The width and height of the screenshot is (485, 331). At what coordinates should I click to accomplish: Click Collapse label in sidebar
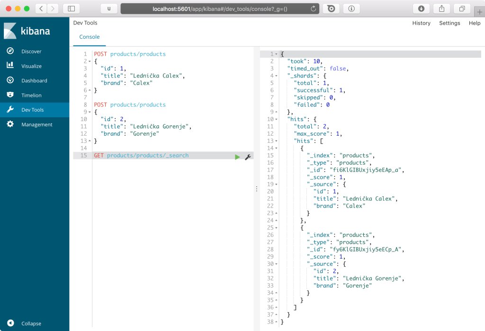31,323
